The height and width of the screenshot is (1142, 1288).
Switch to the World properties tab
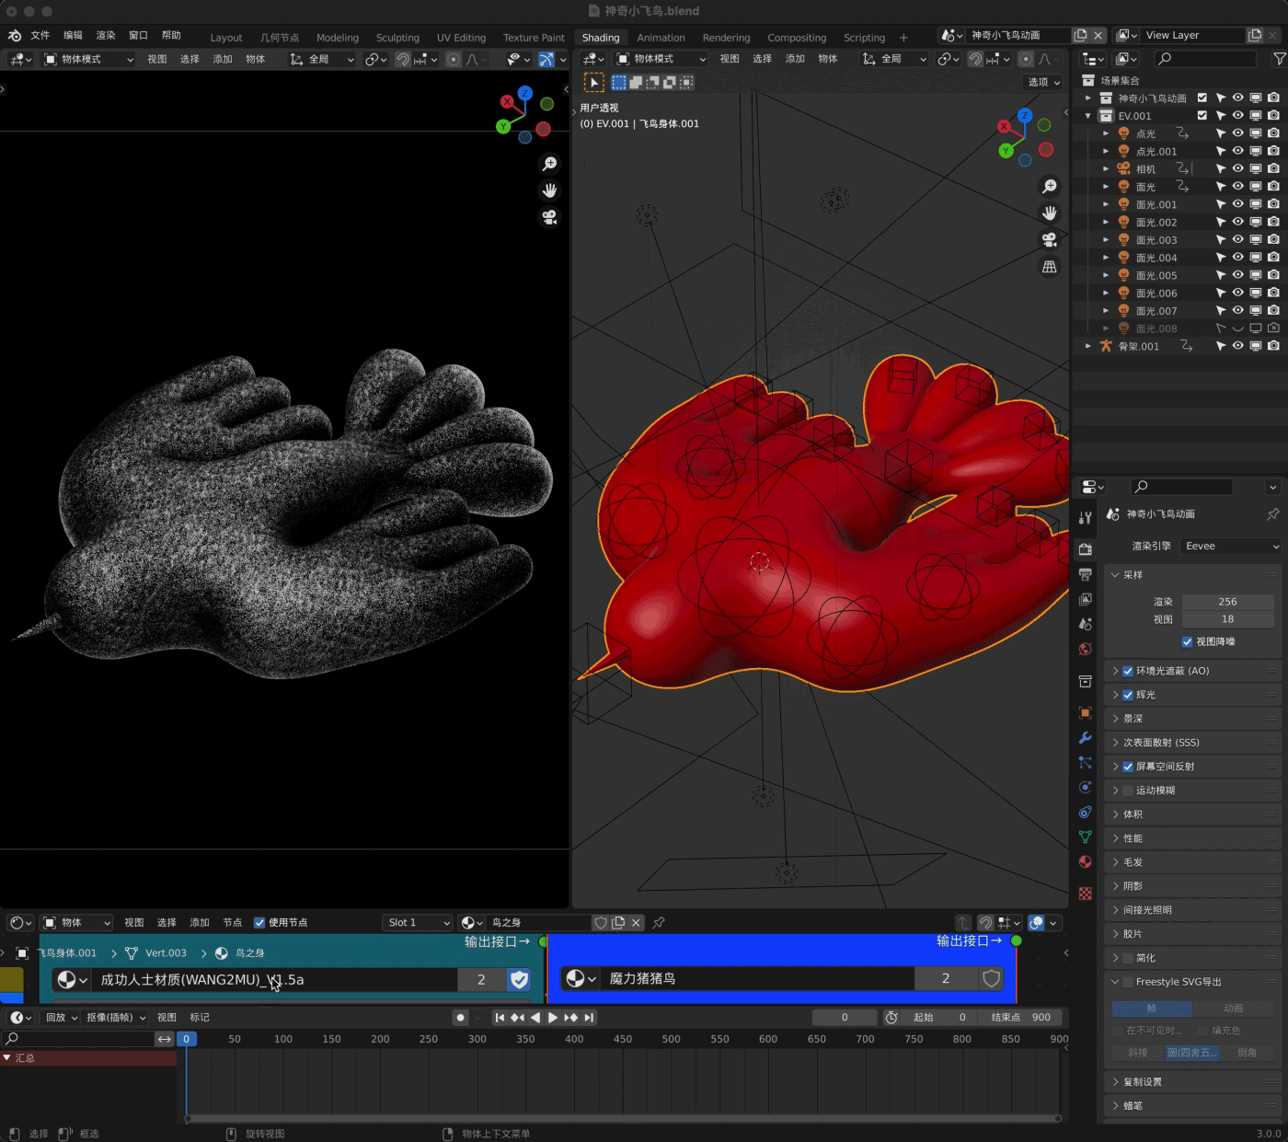[1086, 649]
